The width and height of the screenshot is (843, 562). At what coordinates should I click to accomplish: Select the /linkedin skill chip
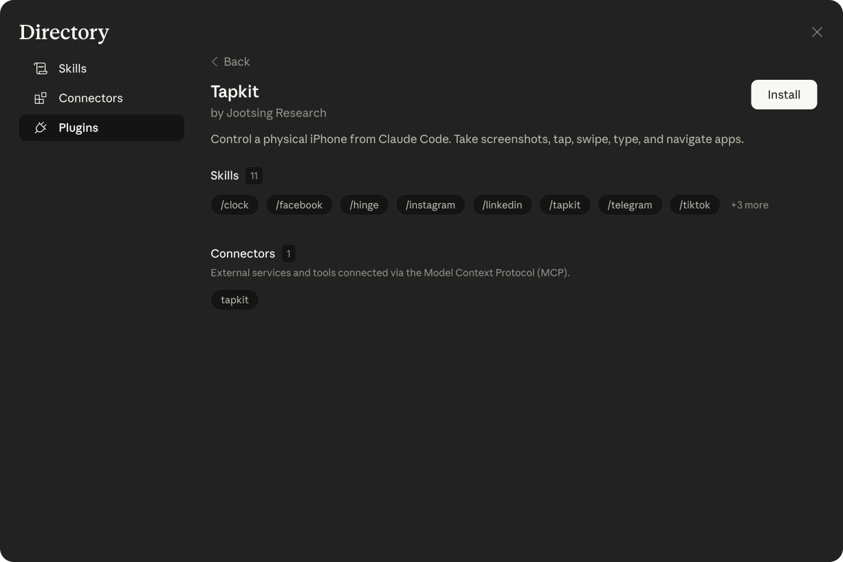(502, 204)
